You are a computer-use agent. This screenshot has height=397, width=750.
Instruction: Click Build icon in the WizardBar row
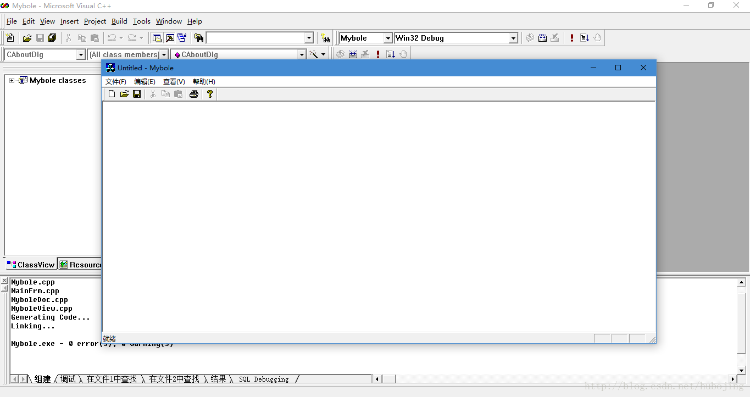point(353,54)
